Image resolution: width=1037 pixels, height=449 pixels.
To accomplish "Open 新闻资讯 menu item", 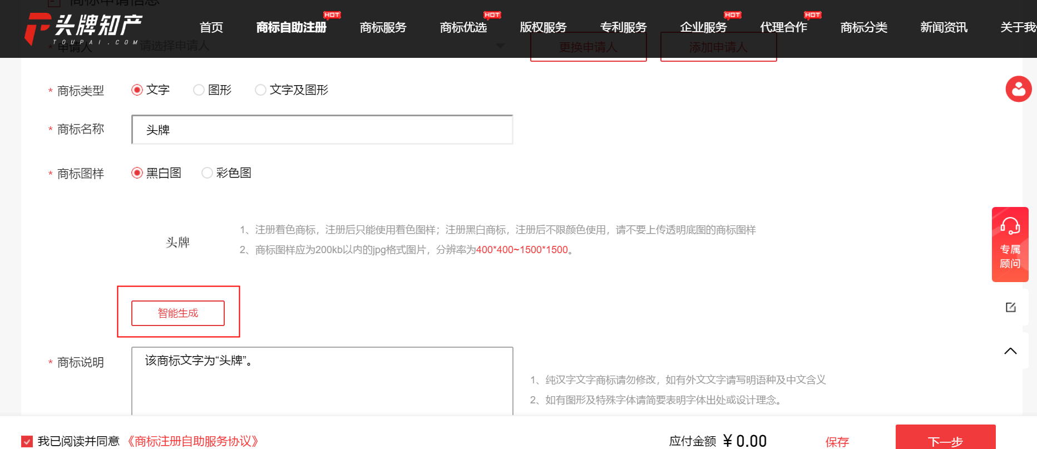I will [944, 27].
